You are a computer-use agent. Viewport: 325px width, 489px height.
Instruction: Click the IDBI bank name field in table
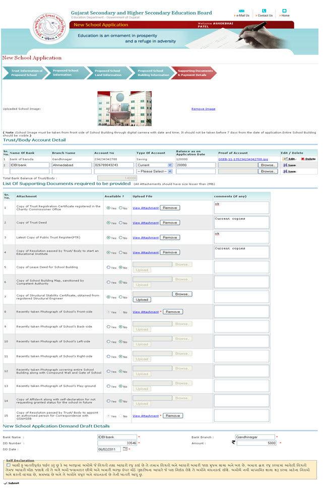tap(30, 165)
